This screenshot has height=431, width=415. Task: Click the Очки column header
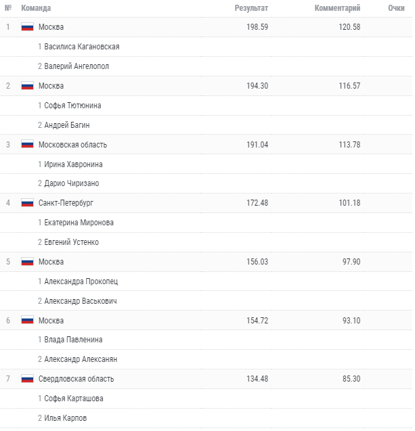pos(396,8)
